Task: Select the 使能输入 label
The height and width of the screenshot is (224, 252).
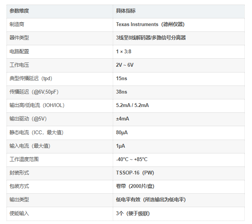Action: (19, 214)
